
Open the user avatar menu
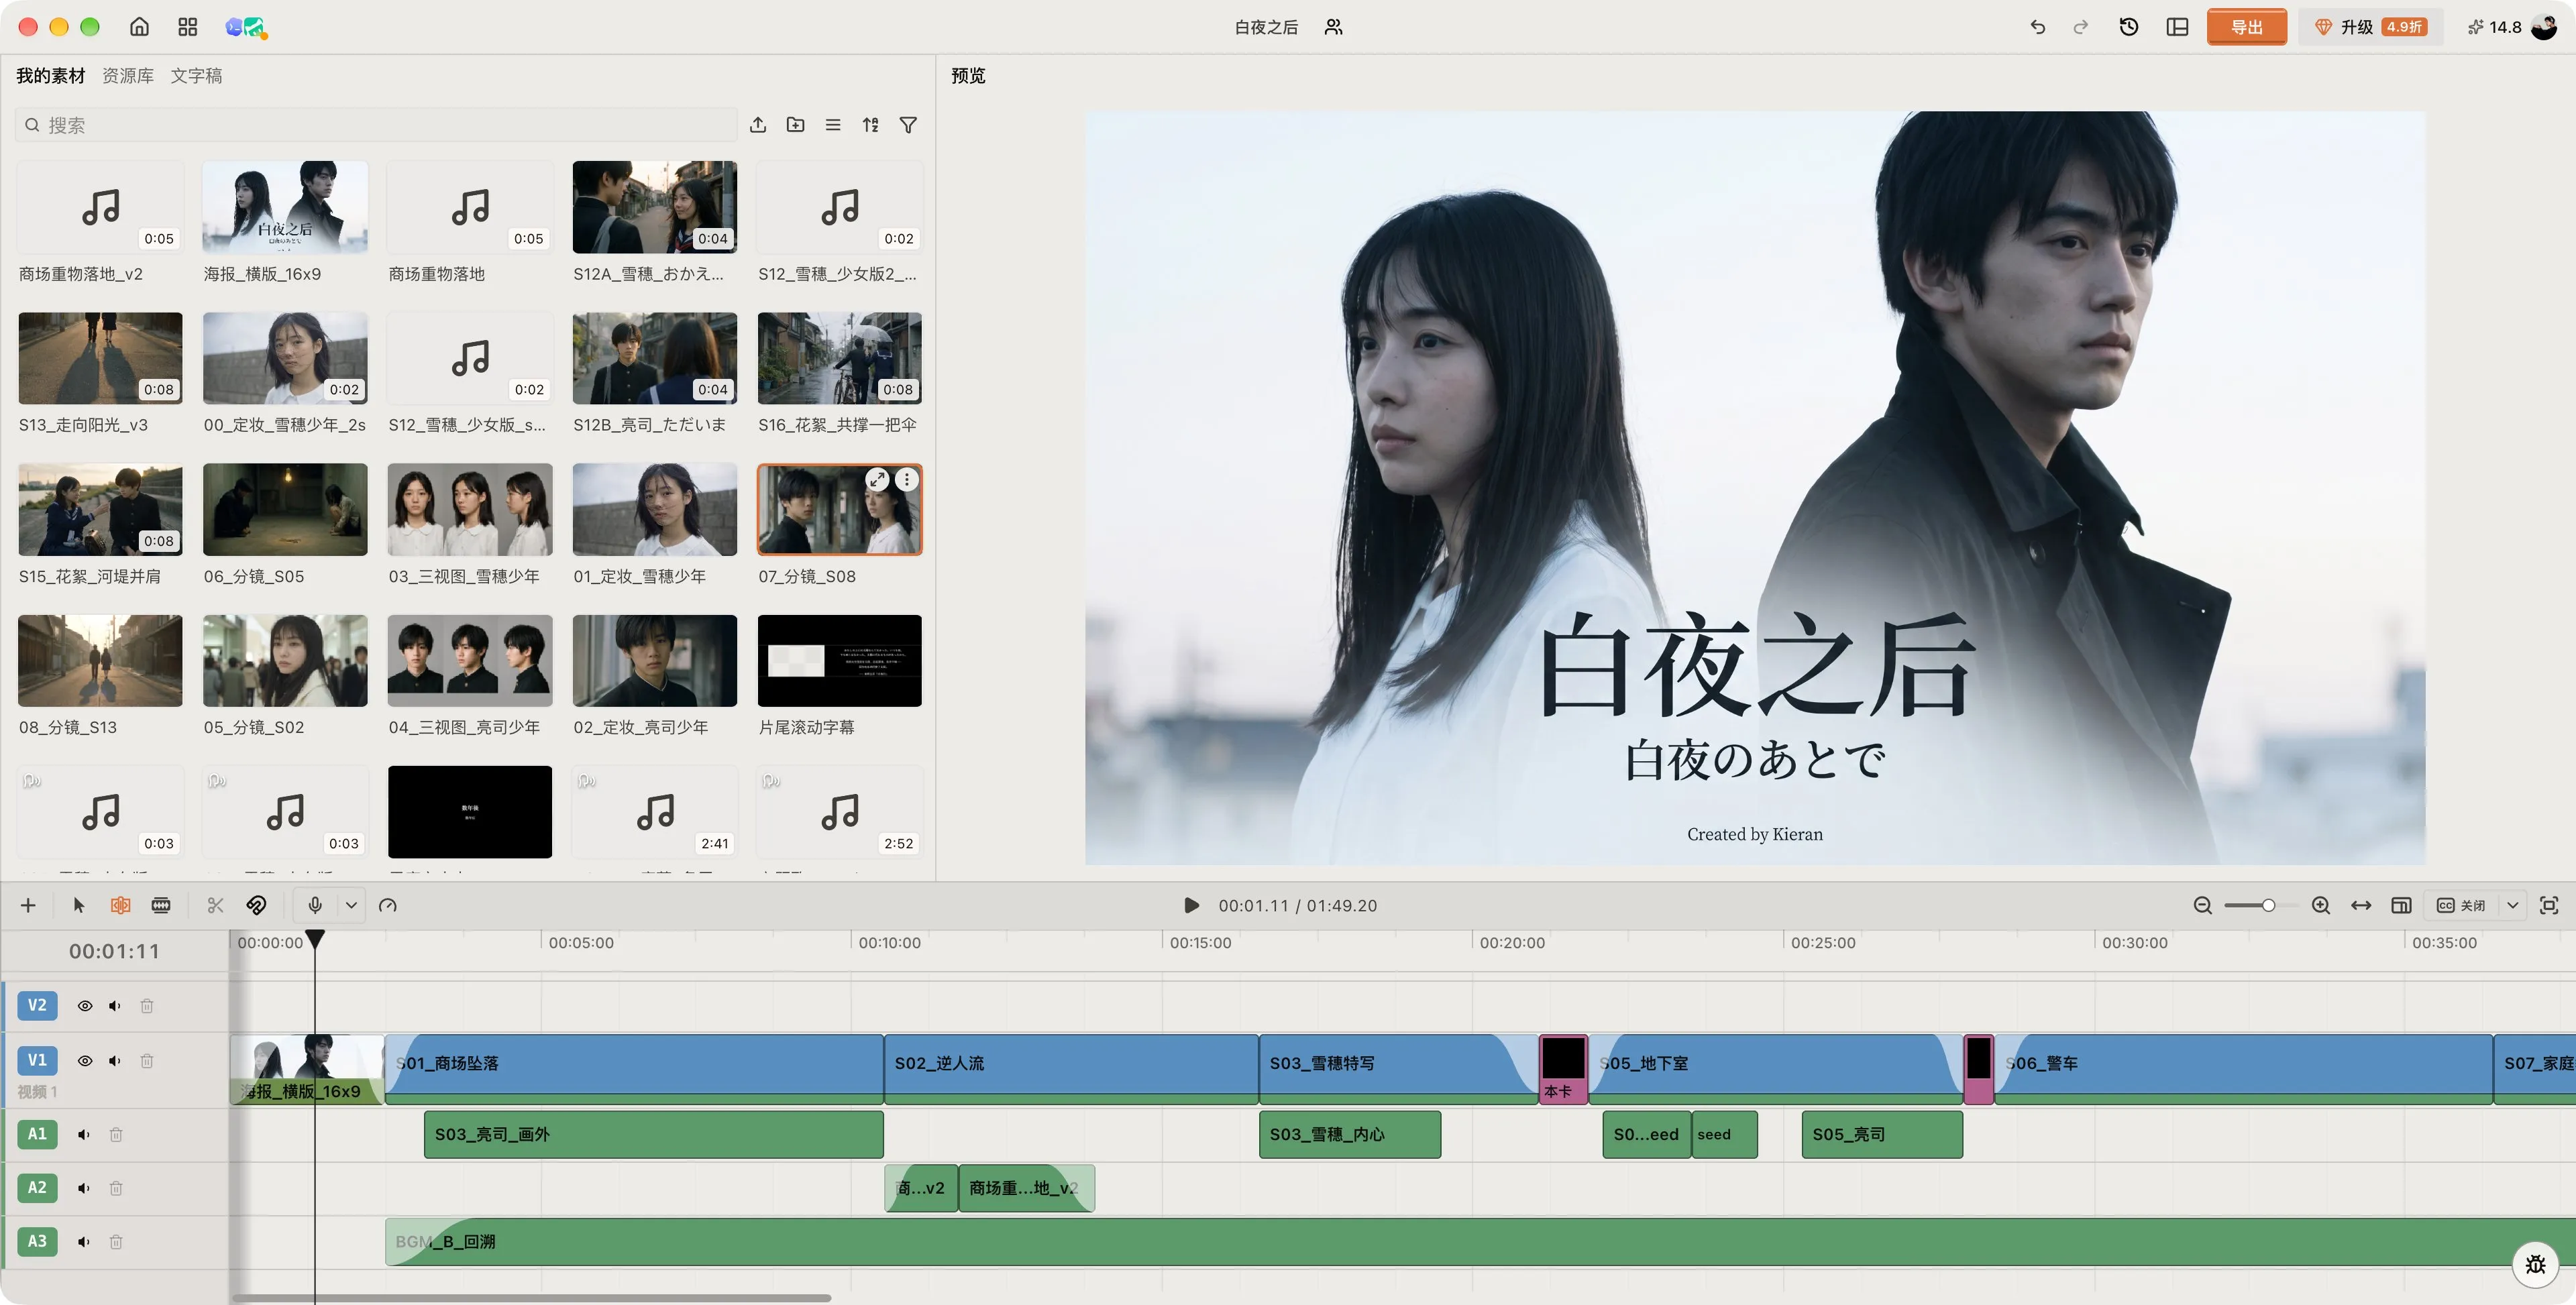[2544, 27]
